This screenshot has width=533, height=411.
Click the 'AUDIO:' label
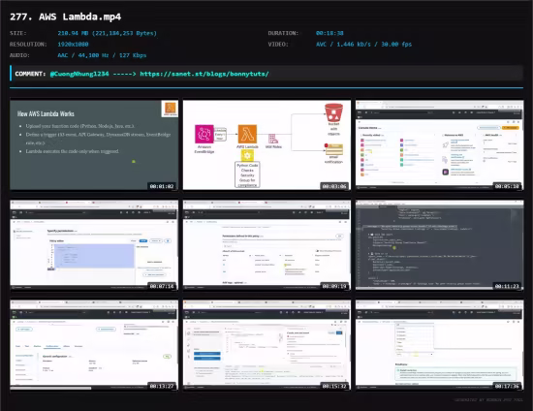(x=19, y=55)
